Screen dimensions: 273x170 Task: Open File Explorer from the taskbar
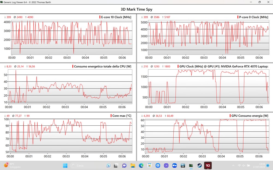pos(133,166)
